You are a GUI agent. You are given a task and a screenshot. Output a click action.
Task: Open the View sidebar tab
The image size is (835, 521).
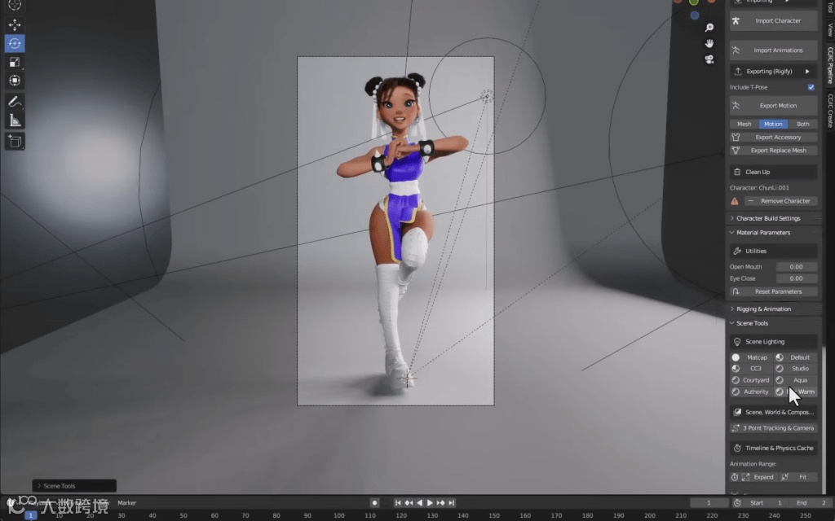[x=829, y=29]
